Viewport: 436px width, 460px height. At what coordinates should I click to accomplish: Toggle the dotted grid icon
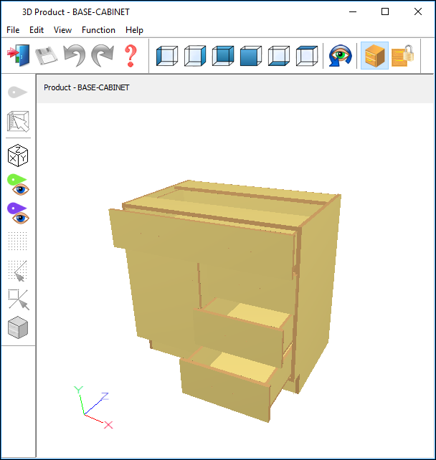click(18, 241)
